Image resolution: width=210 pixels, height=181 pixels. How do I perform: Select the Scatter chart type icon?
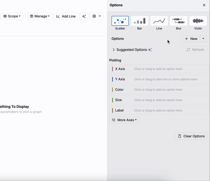tap(120, 21)
